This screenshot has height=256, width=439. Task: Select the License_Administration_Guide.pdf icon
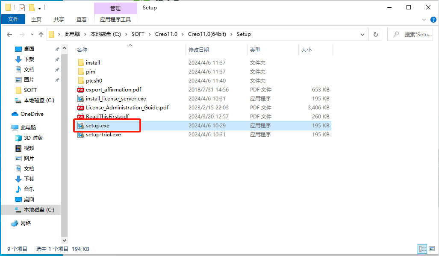(81, 107)
